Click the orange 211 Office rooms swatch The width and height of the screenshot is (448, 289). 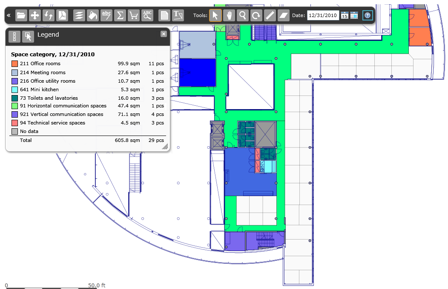click(x=14, y=64)
